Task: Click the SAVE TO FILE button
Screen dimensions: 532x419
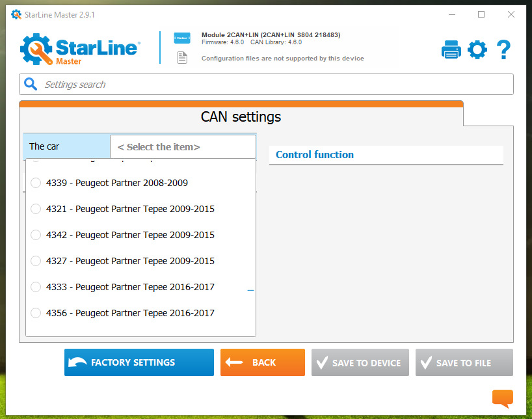Action: click(x=464, y=362)
